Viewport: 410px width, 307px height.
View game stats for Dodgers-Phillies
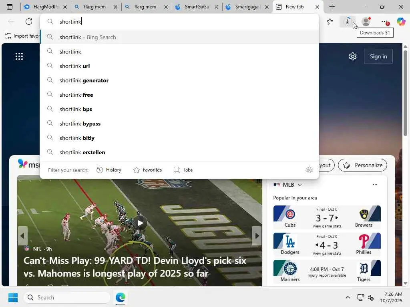[327, 253]
